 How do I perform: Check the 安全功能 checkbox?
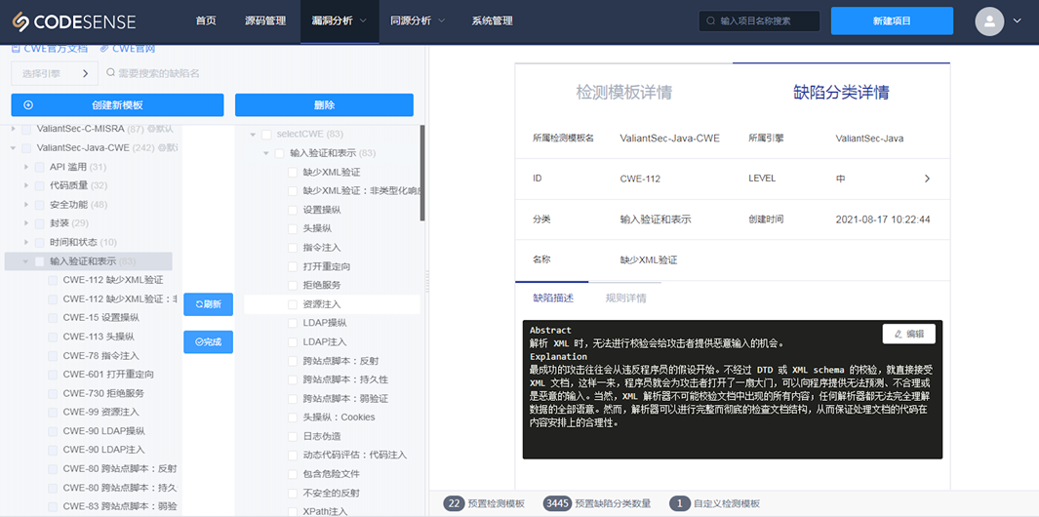click(x=40, y=204)
